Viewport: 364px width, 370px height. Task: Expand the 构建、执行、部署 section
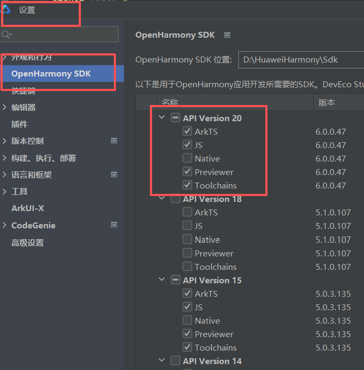pos(4,158)
